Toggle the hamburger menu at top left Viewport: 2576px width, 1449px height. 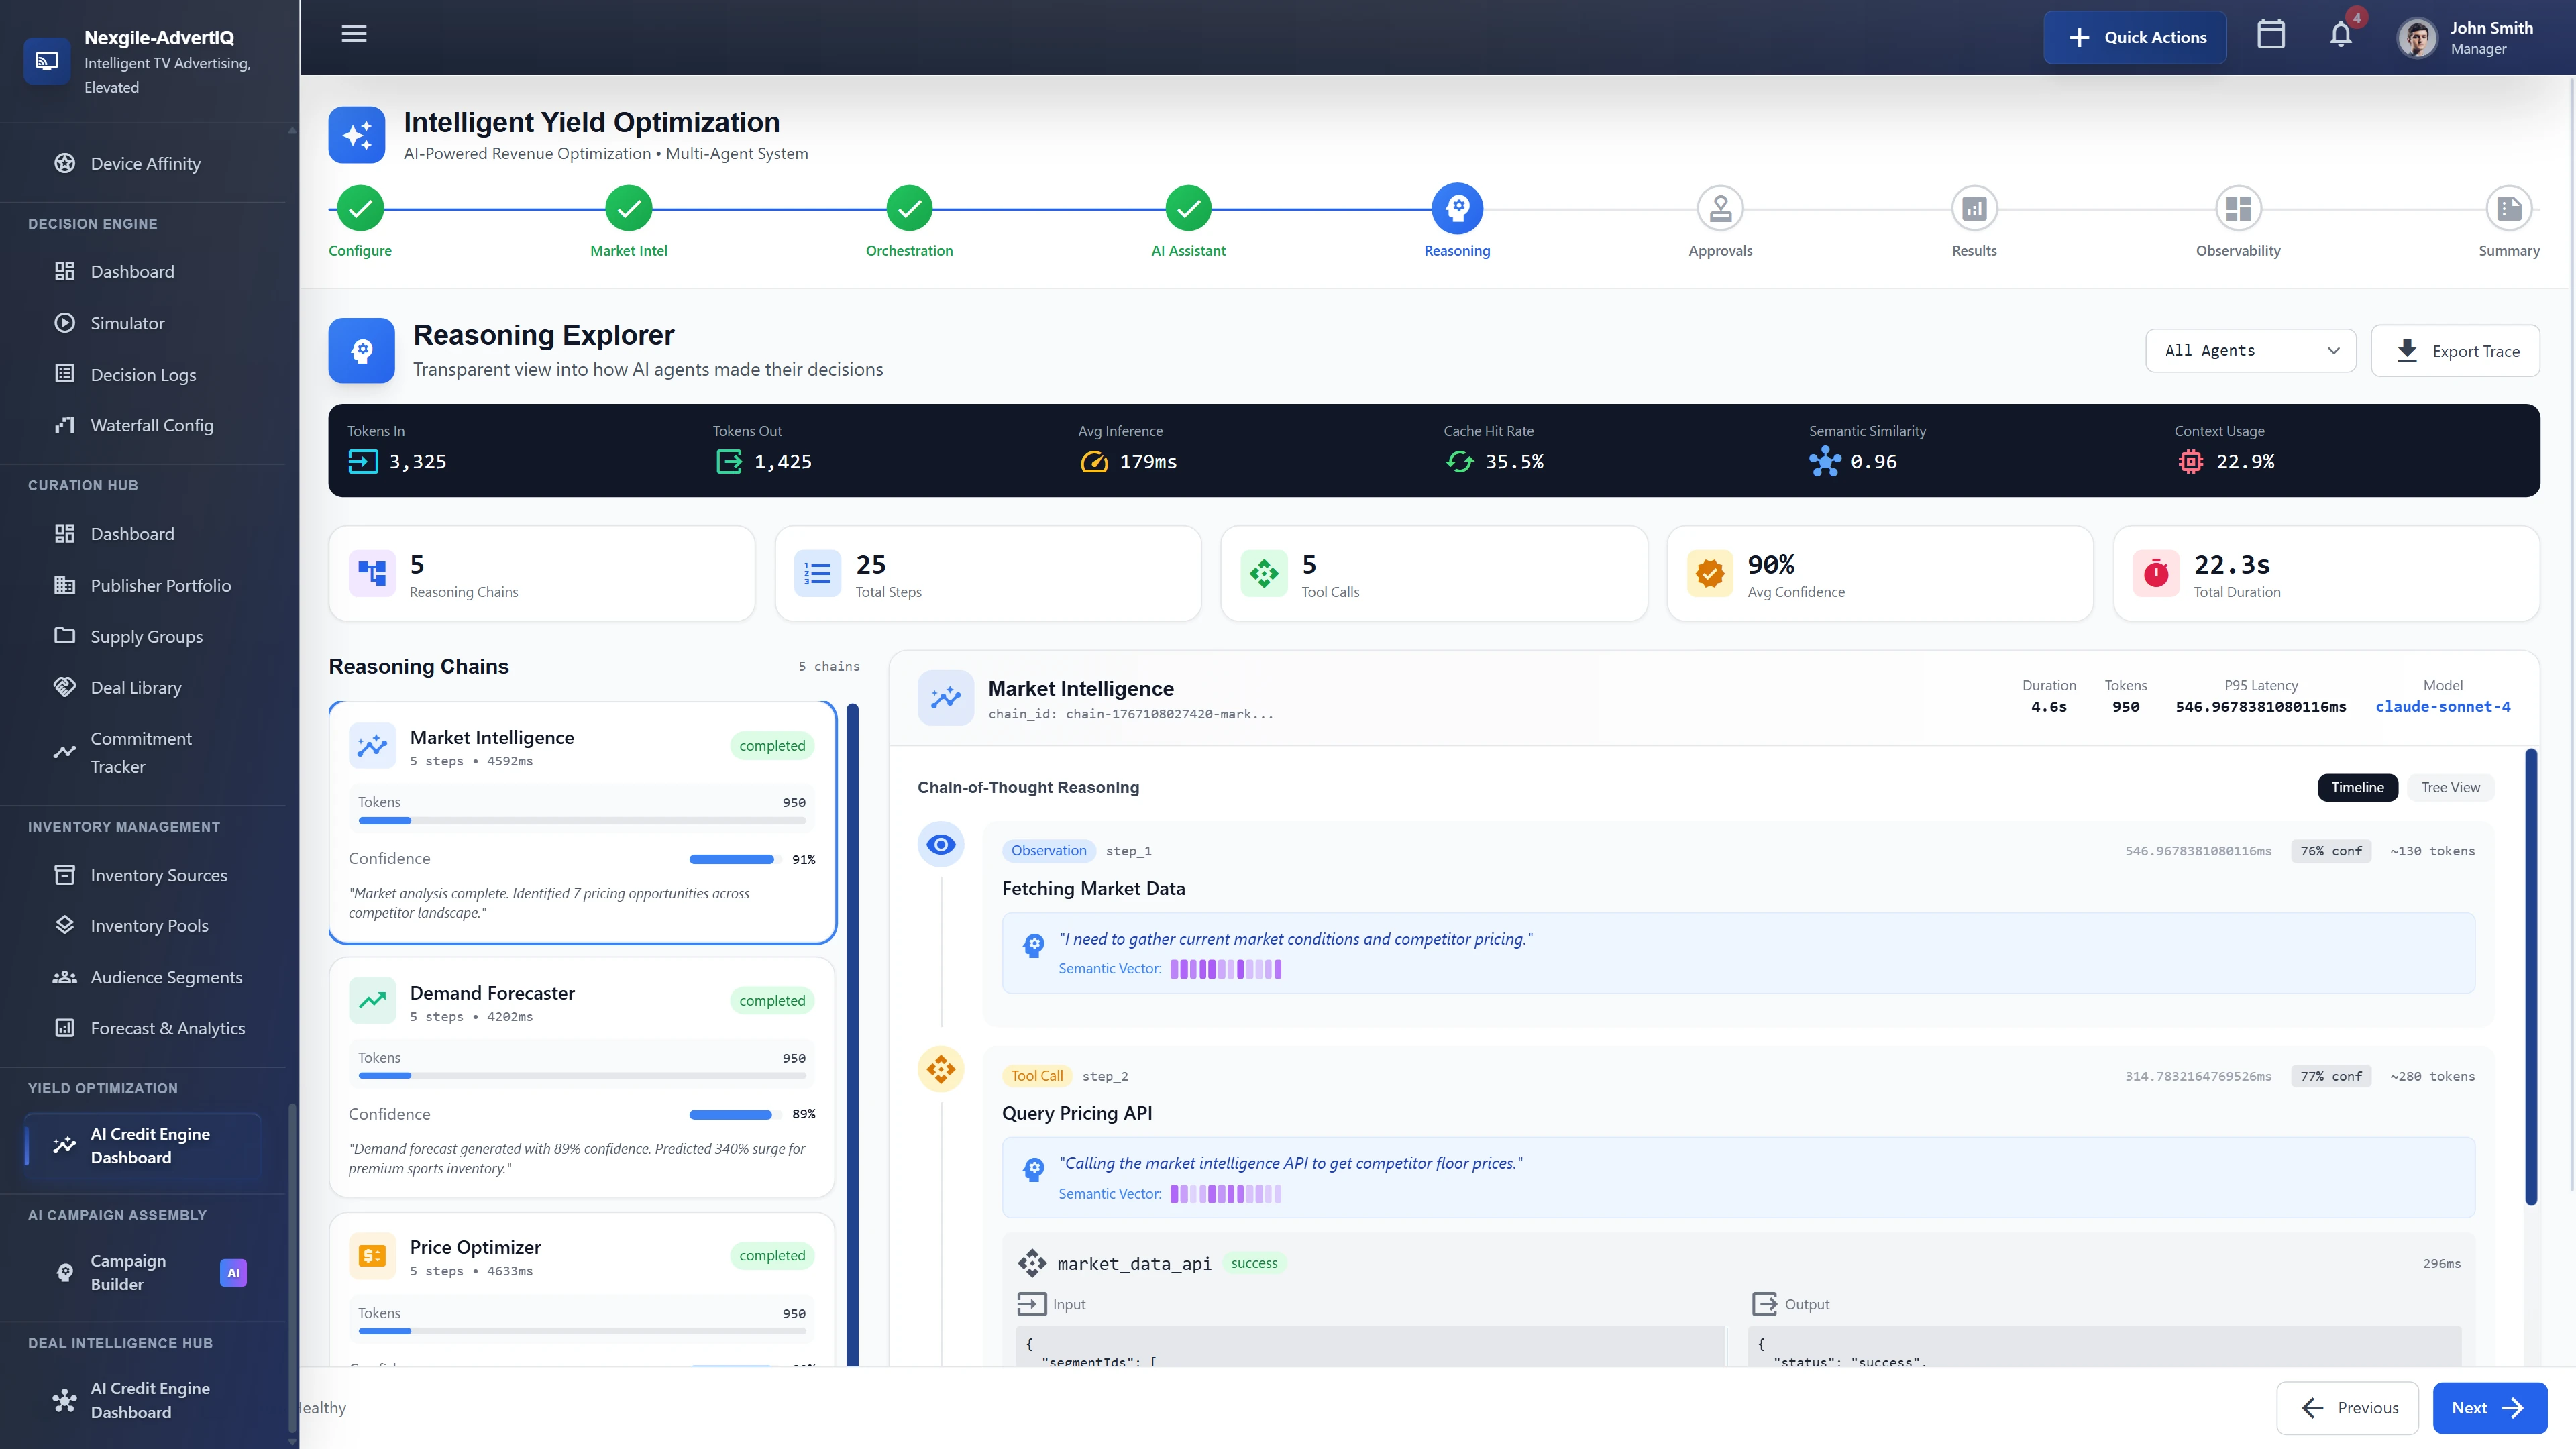(x=353, y=33)
